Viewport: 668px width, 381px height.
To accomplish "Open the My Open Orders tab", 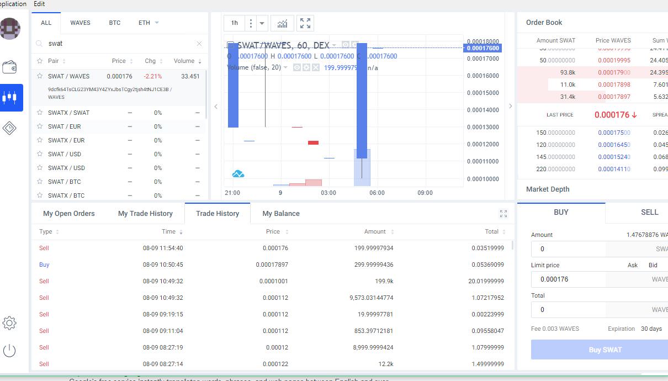I will coord(69,214).
